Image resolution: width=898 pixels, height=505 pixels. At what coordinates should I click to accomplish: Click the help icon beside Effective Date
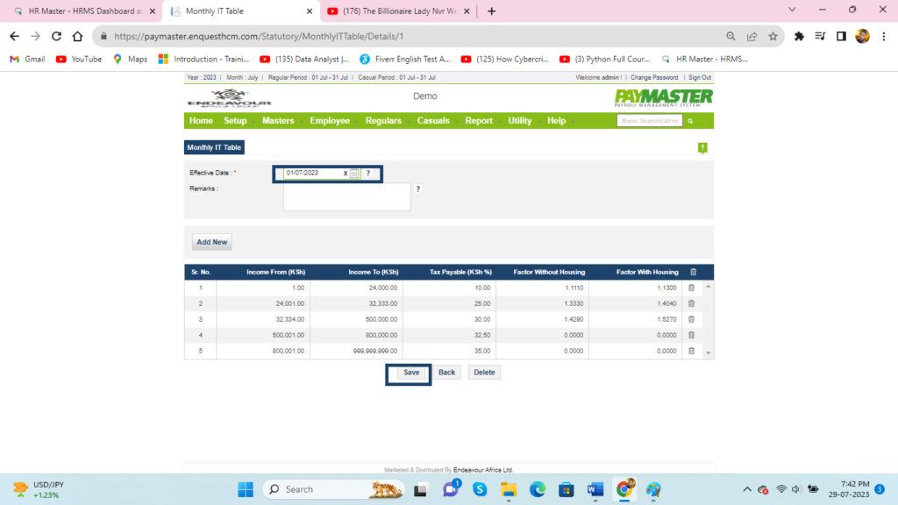click(x=367, y=174)
